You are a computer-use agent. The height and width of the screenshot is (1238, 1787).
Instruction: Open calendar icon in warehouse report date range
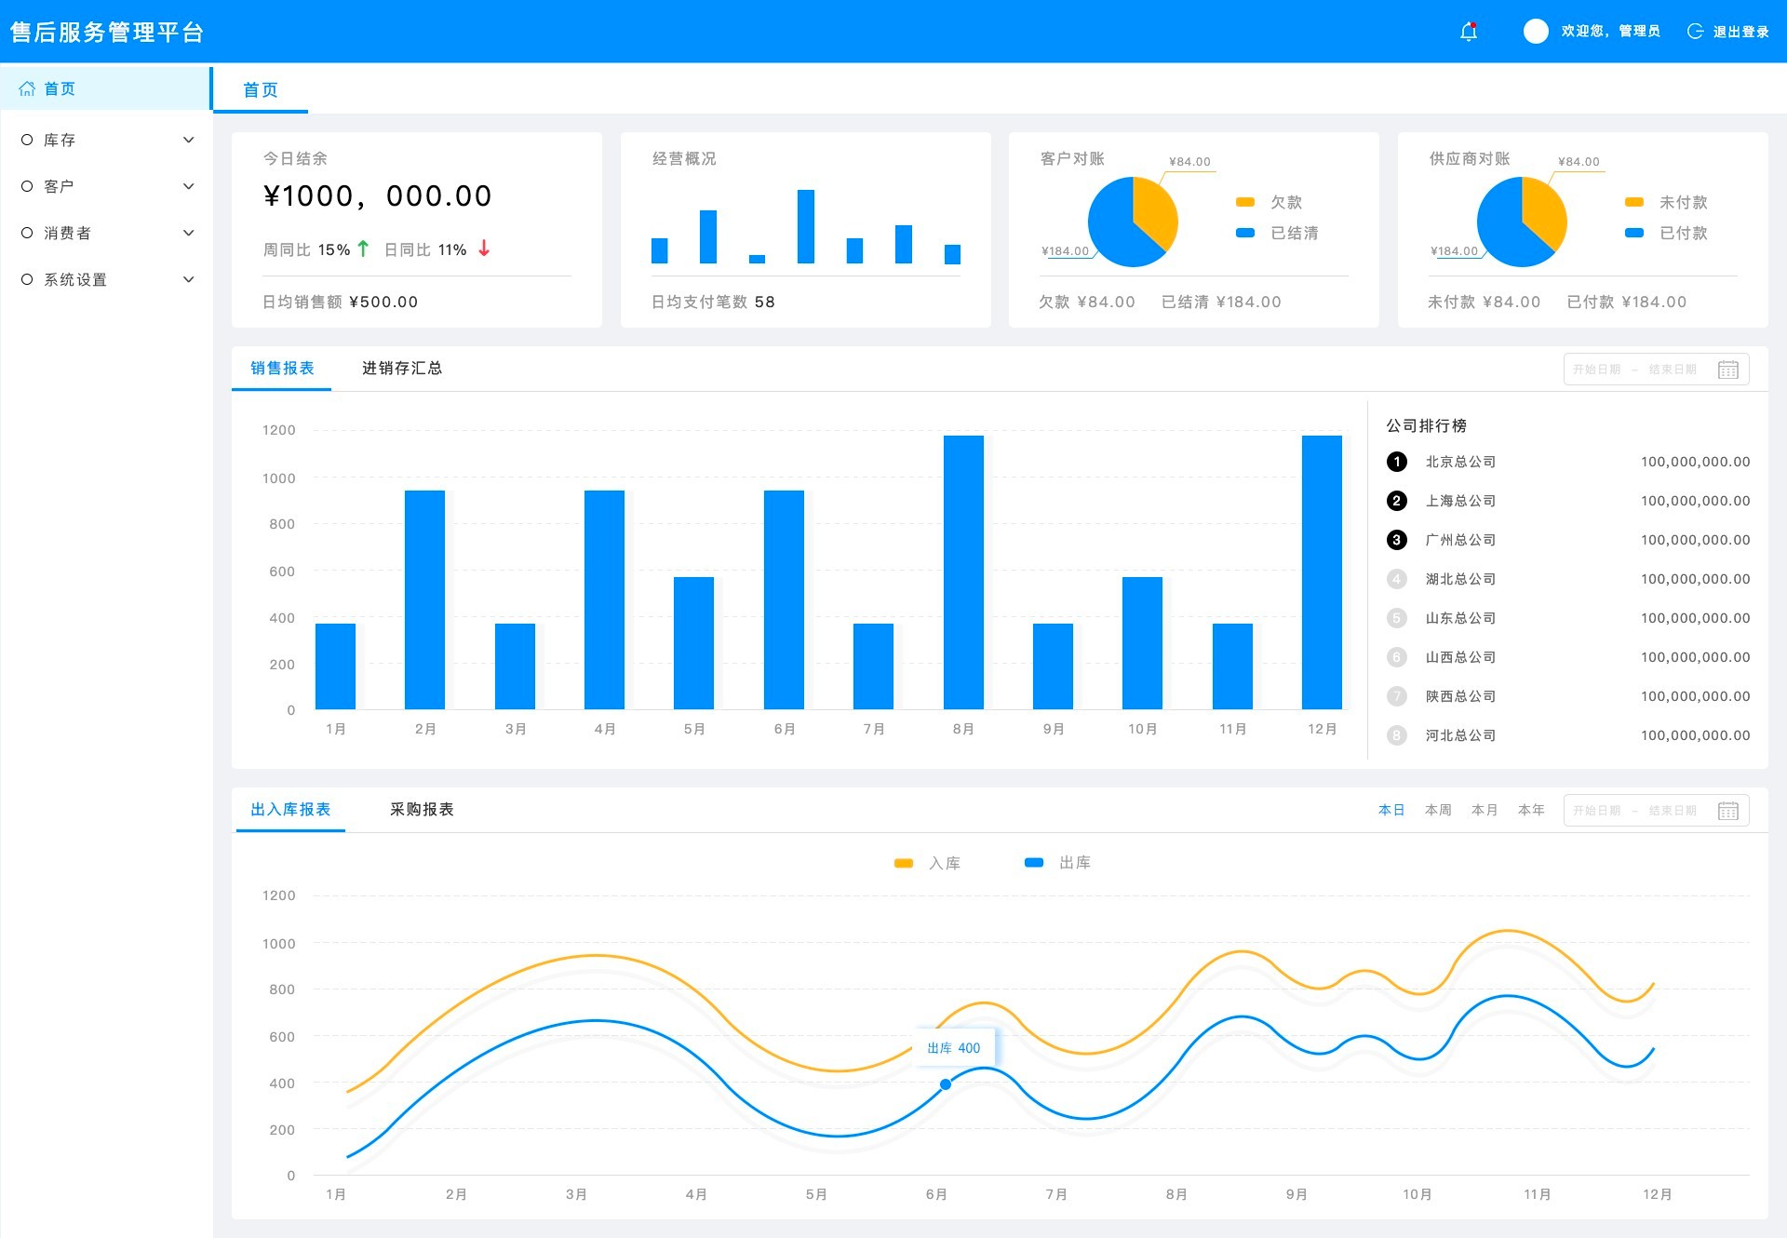pos(1727,811)
